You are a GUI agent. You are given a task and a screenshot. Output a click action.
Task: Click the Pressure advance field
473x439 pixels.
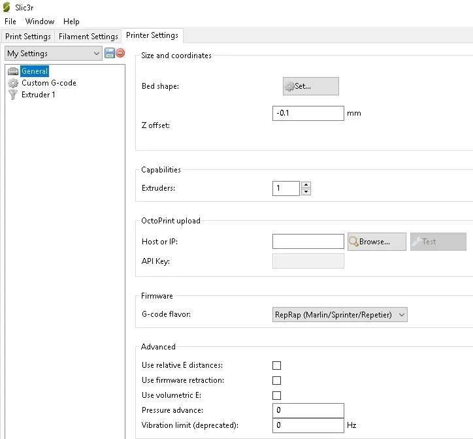(308, 410)
